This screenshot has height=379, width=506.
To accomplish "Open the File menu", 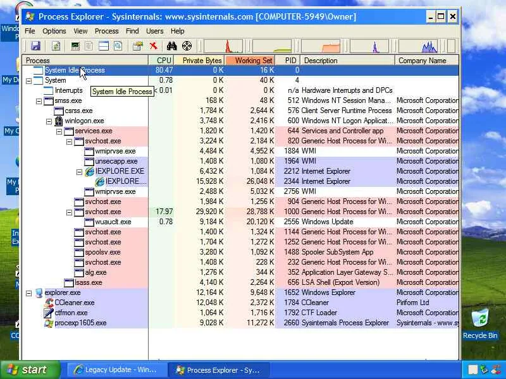I will tap(30, 31).
